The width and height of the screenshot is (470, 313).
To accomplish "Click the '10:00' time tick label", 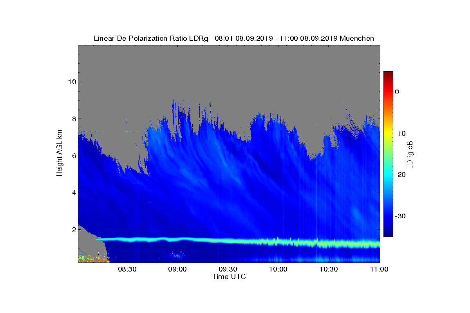I will coord(278,269).
